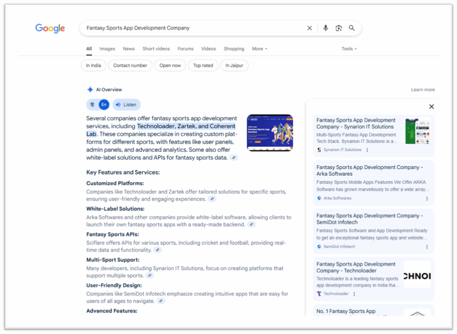This screenshot has width=457, height=334.
Task: Open the Tools dropdown
Action: [x=349, y=49]
